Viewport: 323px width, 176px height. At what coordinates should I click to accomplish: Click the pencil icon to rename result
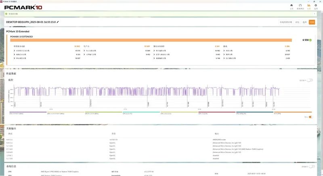(x=58, y=22)
